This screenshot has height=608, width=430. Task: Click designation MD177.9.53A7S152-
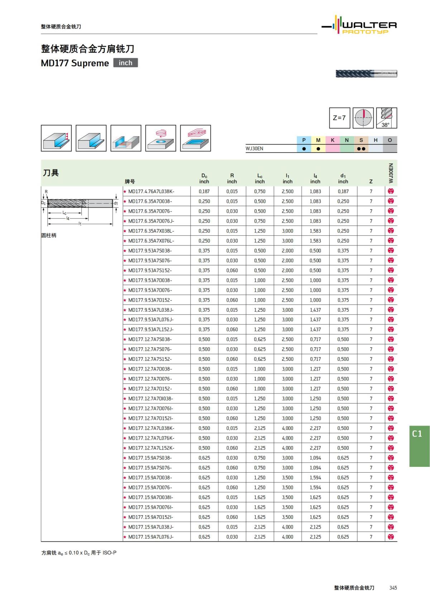(150, 271)
